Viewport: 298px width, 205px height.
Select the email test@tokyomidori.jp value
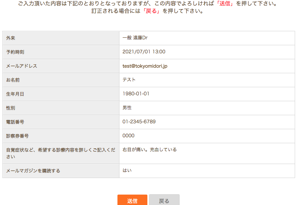pos(145,66)
